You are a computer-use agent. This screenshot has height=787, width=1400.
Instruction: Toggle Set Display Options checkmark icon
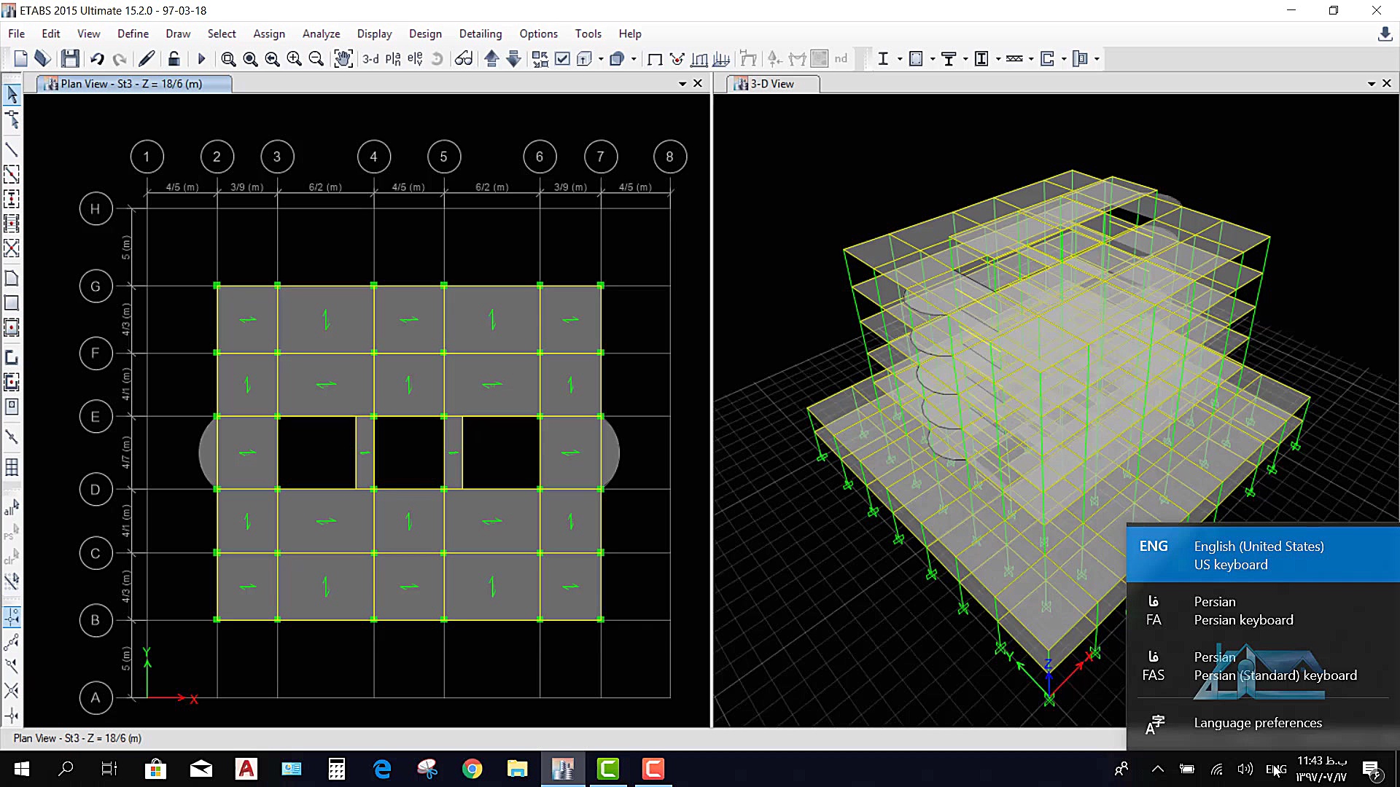pos(562,59)
